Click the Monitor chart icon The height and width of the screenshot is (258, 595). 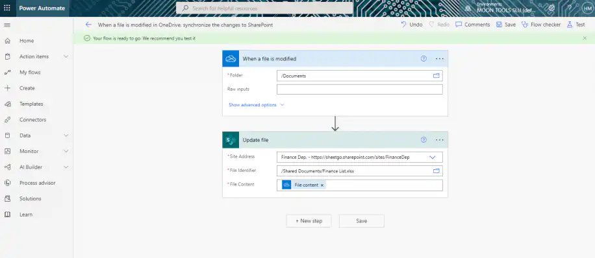point(7,151)
